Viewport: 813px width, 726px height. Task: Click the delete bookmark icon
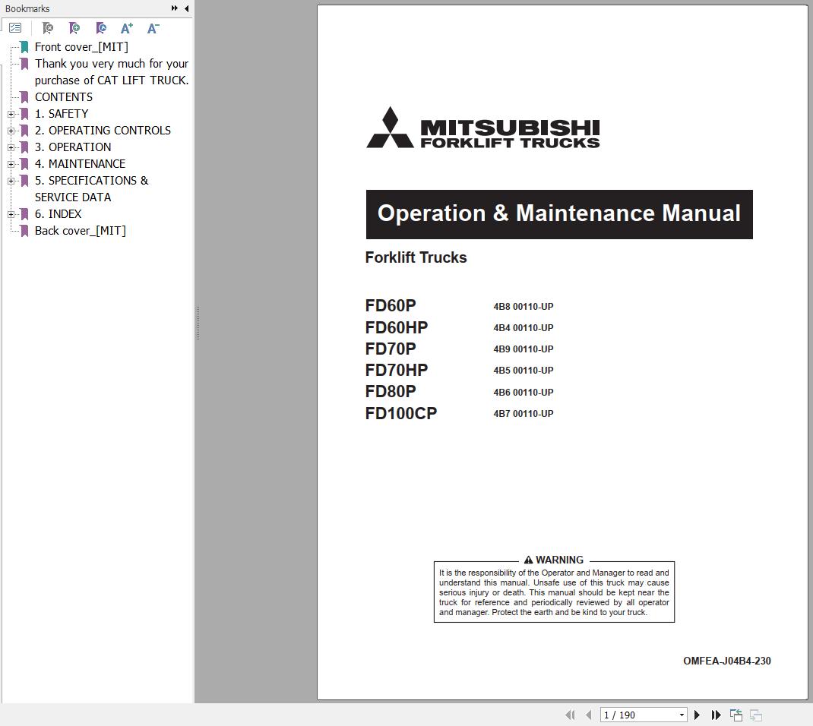pos(48,28)
